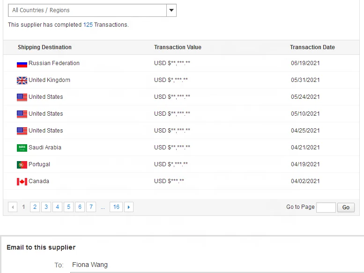
Task: Select the Portugal row text
Action: (x=39, y=164)
